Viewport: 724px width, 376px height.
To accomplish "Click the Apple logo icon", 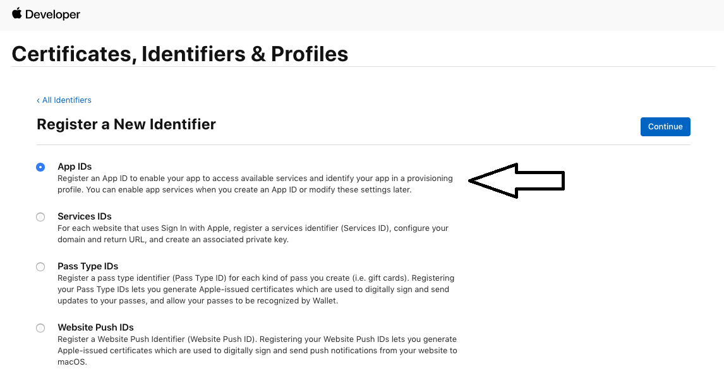I will 16,13.
